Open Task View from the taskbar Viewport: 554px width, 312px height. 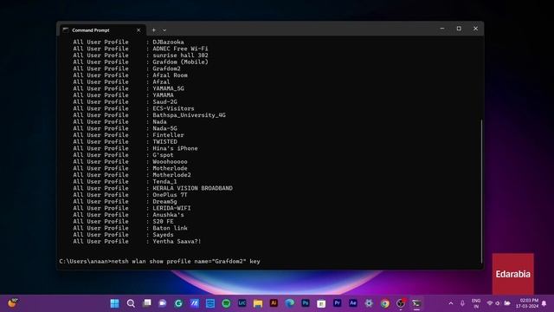pos(146,303)
